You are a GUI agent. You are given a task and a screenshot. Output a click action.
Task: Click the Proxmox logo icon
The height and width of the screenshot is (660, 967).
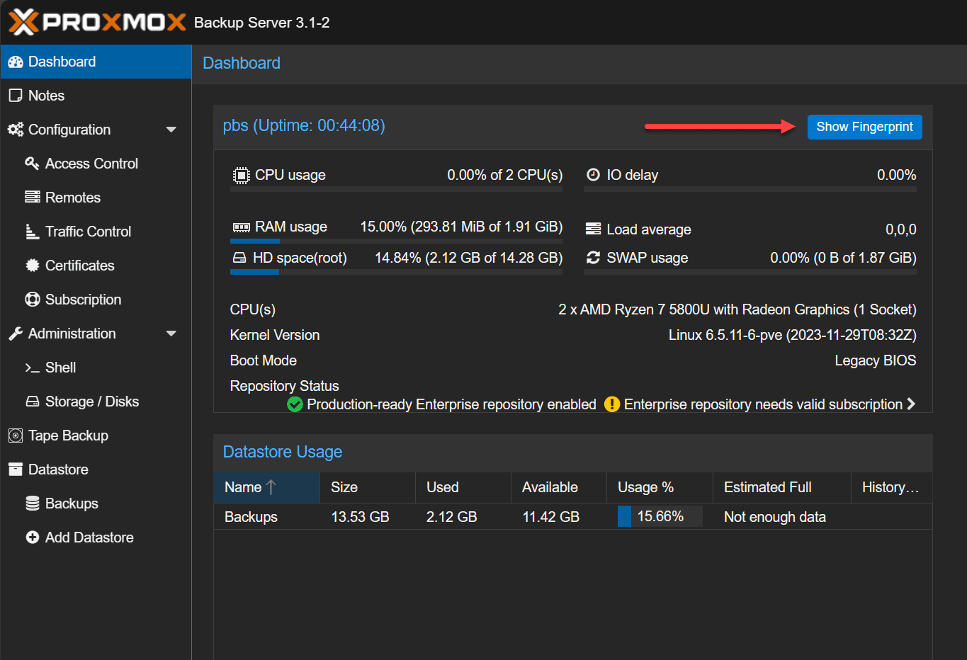[23, 22]
